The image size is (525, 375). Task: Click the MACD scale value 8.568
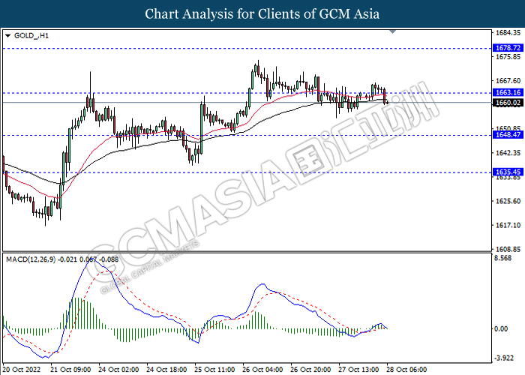tap(503, 258)
